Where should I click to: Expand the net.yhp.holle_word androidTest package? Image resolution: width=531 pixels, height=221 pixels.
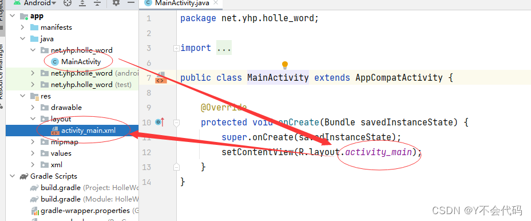pos(33,73)
